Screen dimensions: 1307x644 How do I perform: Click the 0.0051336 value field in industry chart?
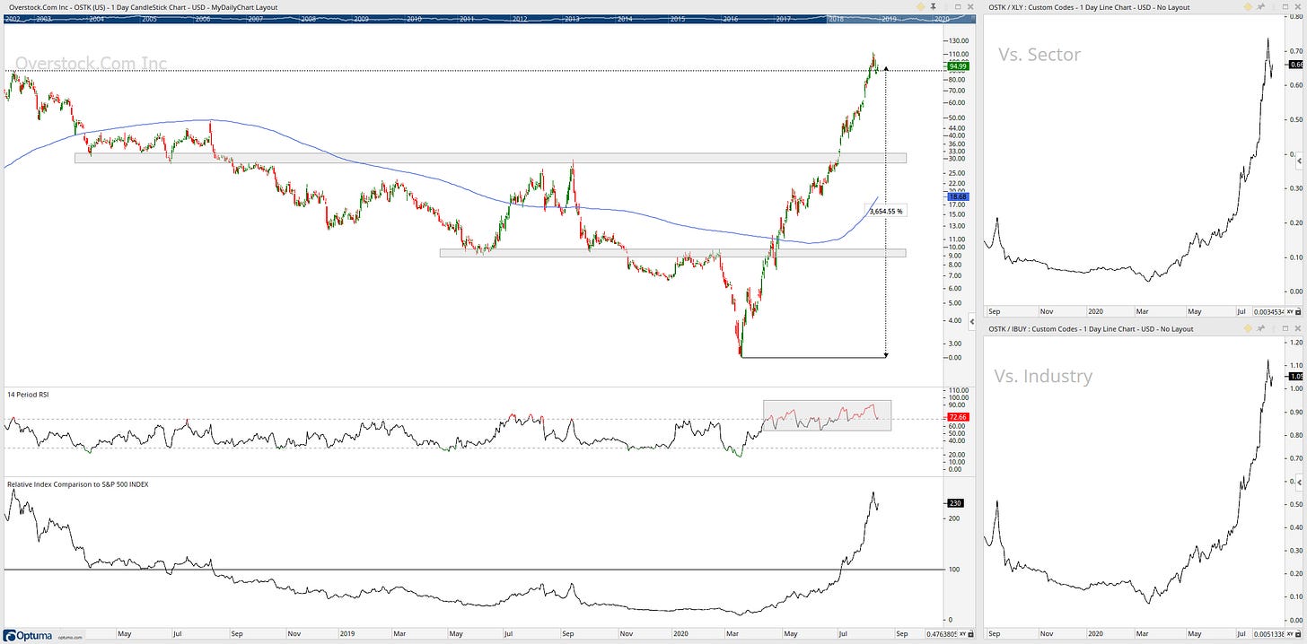[x=1268, y=636]
